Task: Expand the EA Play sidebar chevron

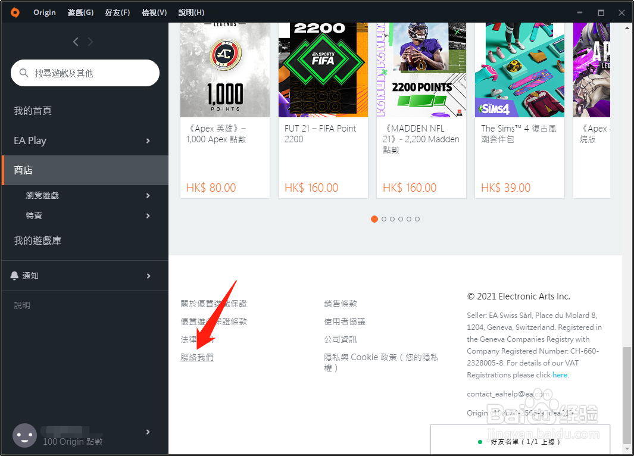Action: (x=148, y=140)
